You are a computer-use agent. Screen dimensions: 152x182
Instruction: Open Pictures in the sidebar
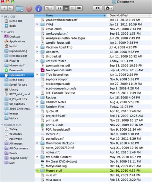point(14,61)
